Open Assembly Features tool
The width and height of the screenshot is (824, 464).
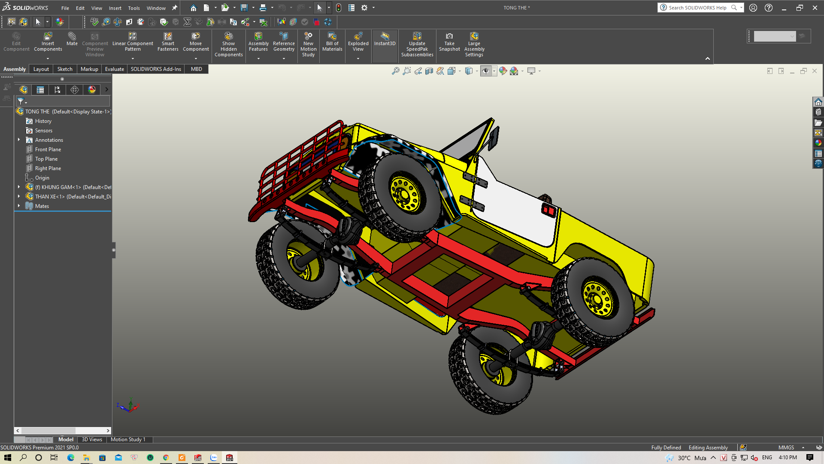pyautogui.click(x=258, y=42)
